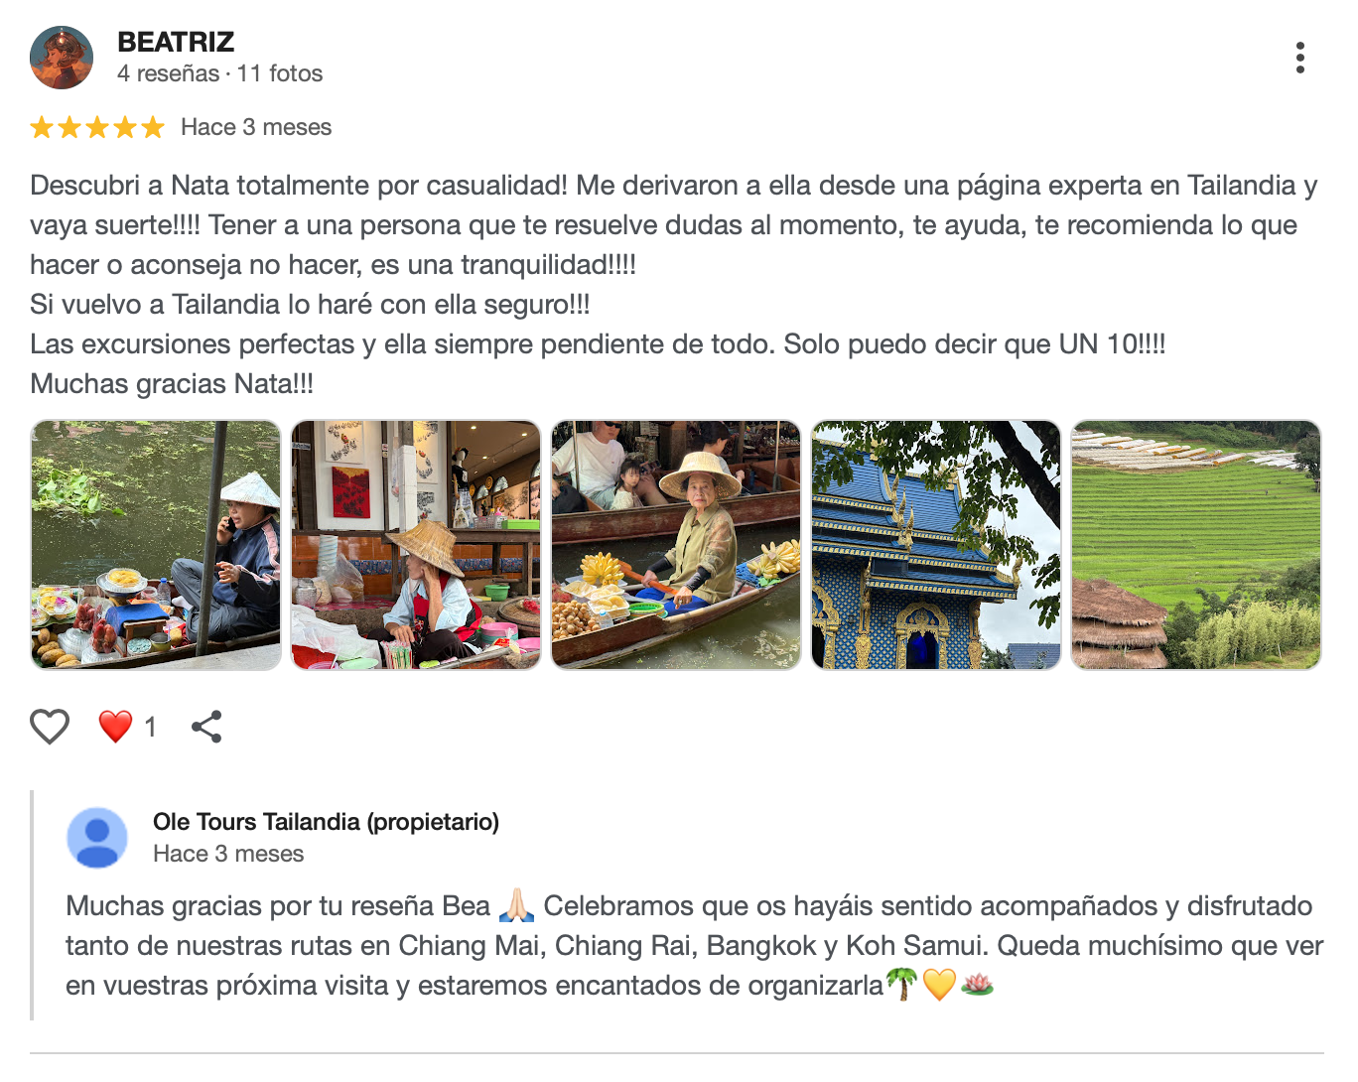Viewport: 1358px width, 1082px height.
Task: Open the 'Ole Tours Tailandia (propietario)' name
Action: pos(326,822)
